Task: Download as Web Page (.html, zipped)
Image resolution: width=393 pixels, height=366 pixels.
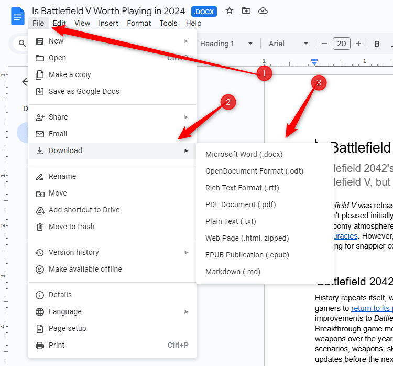Action: point(265,238)
